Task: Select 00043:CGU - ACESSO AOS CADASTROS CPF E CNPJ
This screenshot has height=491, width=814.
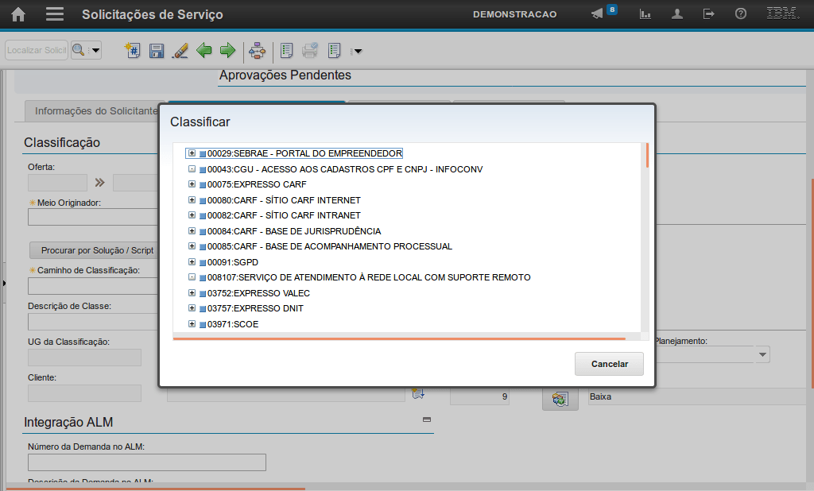Action: pyautogui.click(x=345, y=169)
